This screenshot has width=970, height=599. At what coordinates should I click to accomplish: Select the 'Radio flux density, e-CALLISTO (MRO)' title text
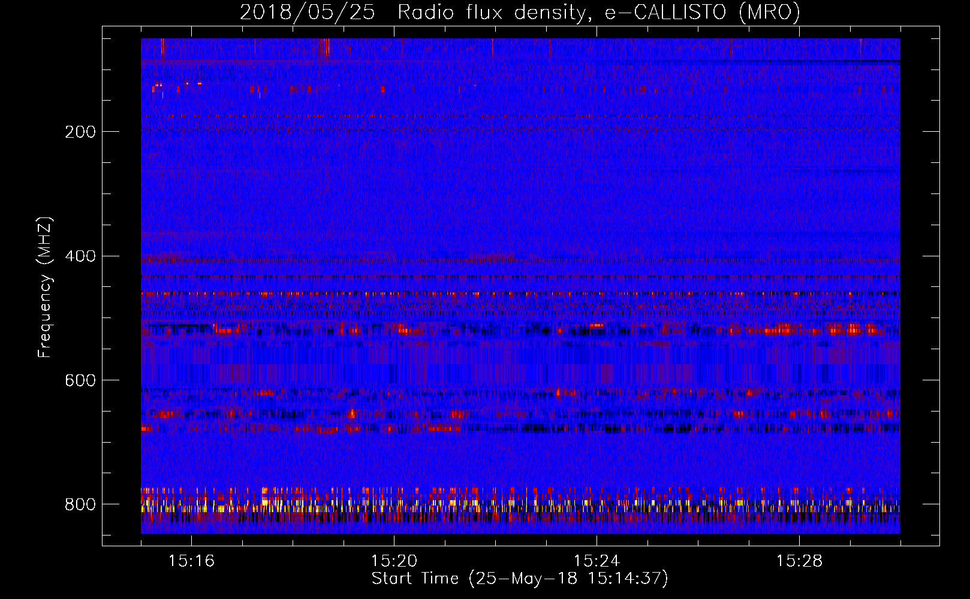point(599,13)
